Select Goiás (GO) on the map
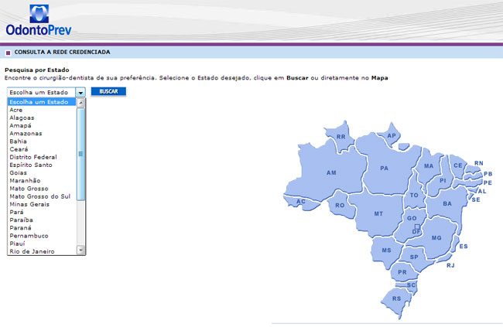Screen dimensions: 503x327 click(x=412, y=218)
